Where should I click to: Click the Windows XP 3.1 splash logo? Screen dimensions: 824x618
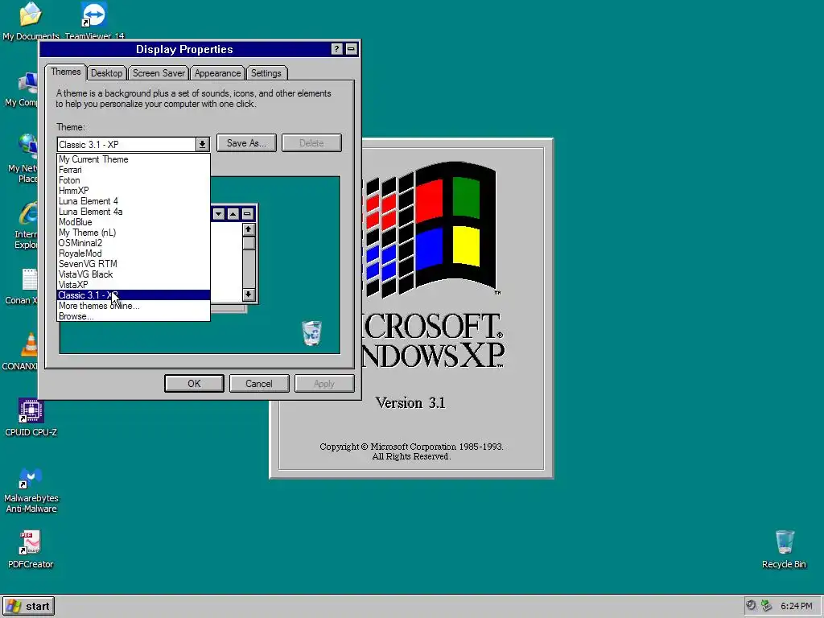[431, 231]
